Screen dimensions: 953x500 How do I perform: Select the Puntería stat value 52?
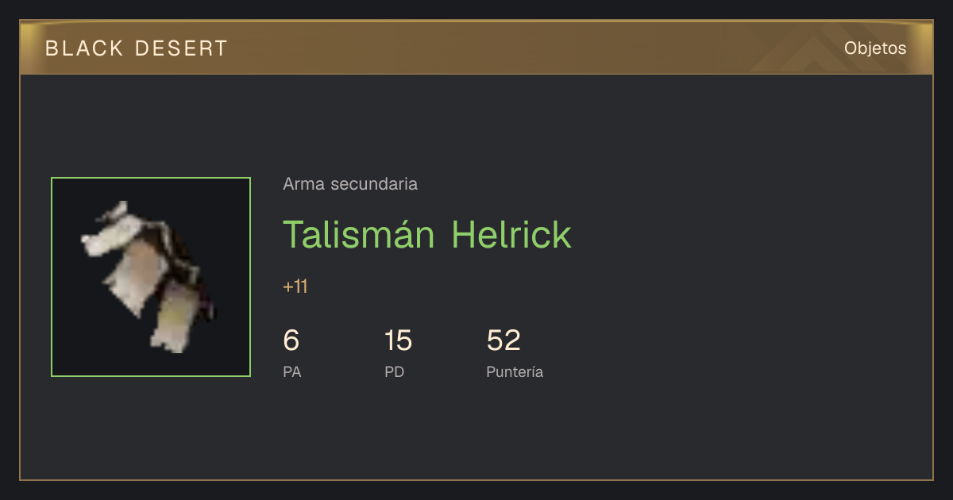[x=504, y=340]
